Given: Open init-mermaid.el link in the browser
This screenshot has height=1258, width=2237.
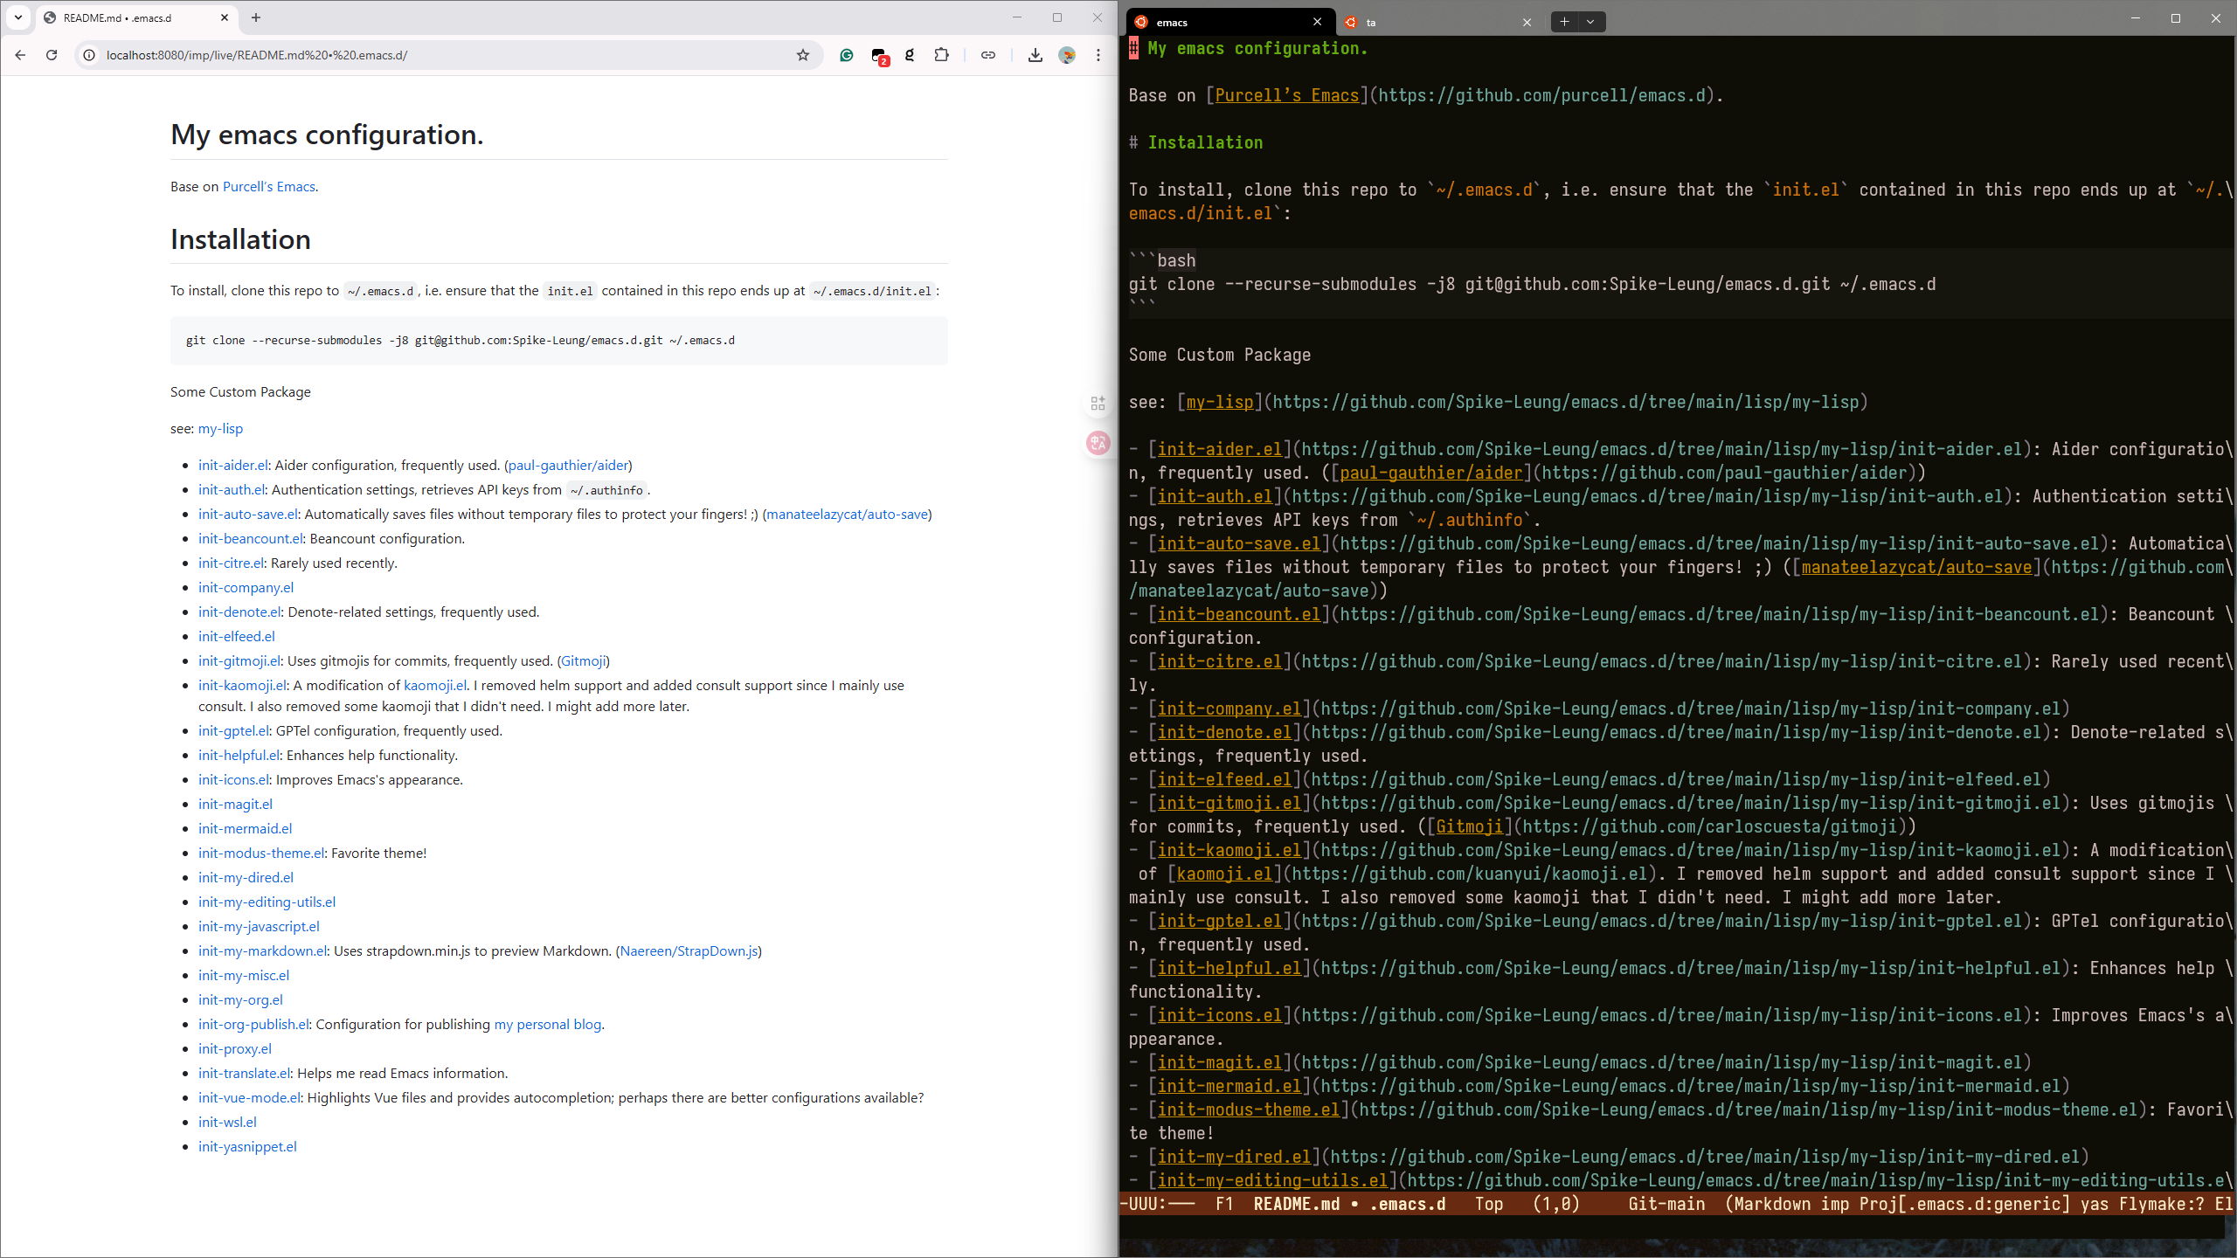Looking at the screenshot, I should 245,829.
